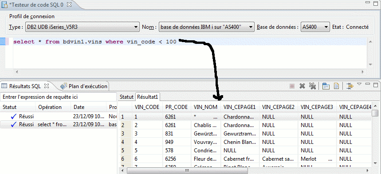The height and width of the screenshot is (174, 381).
Task: Select the Résultat1 tab
Action: [x=148, y=97]
